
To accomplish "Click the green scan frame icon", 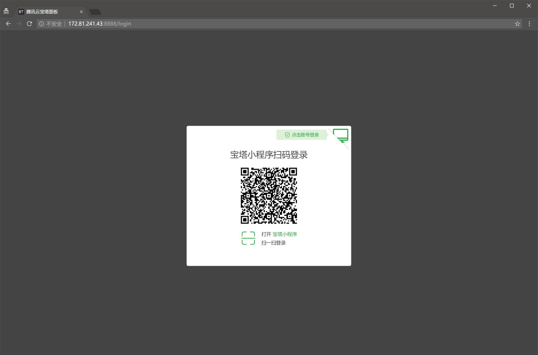I will 248,238.
